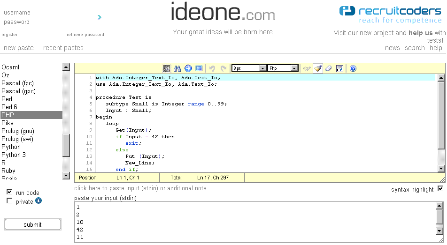
Task: Select Oz in the language list
Action: [x=31, y=75]
